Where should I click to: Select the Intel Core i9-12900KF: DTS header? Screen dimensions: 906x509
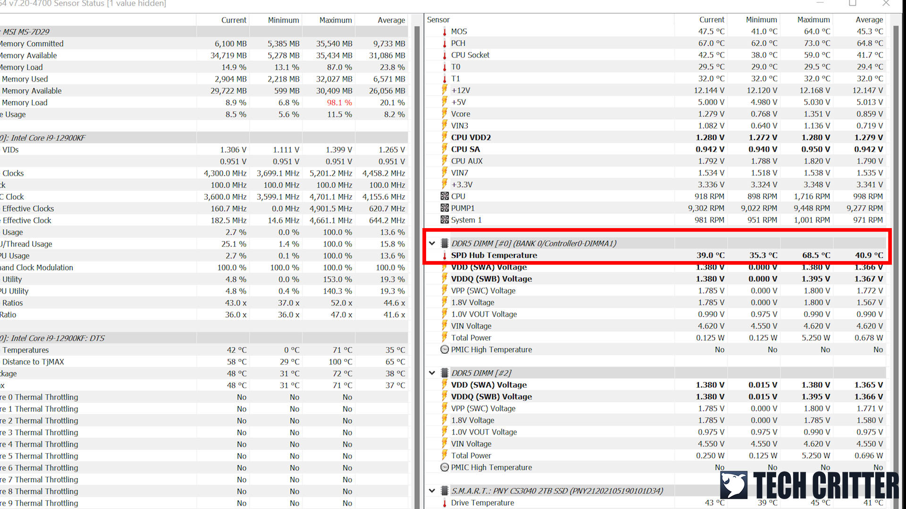click(204, 338)
